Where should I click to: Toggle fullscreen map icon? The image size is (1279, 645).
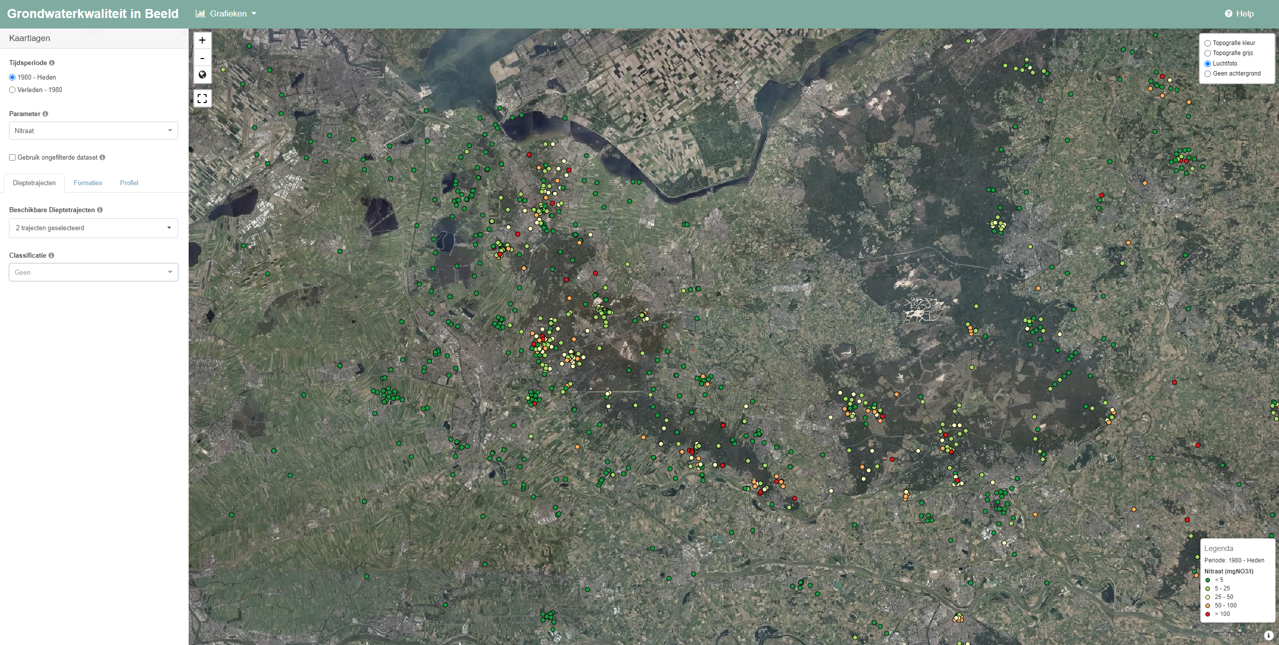pyautogui.click(x=202, y=99)
